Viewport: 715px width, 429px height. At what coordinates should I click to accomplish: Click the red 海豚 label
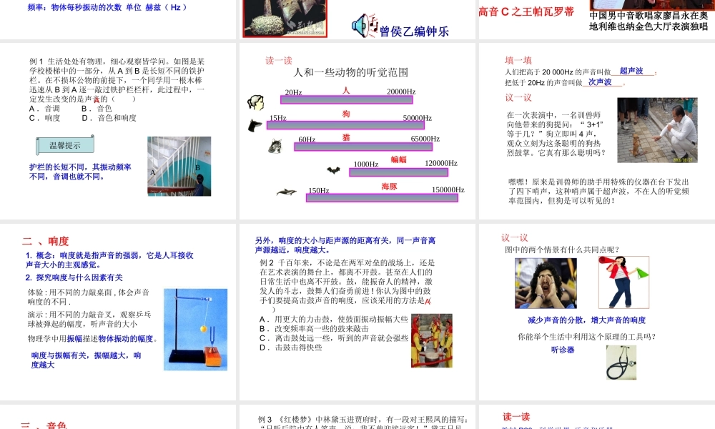[x=390, y=186]
